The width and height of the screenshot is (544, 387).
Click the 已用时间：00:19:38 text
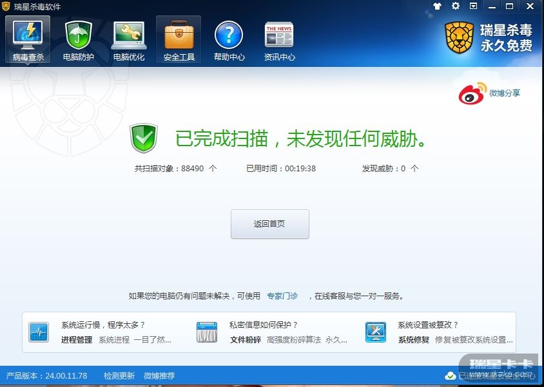281,169
